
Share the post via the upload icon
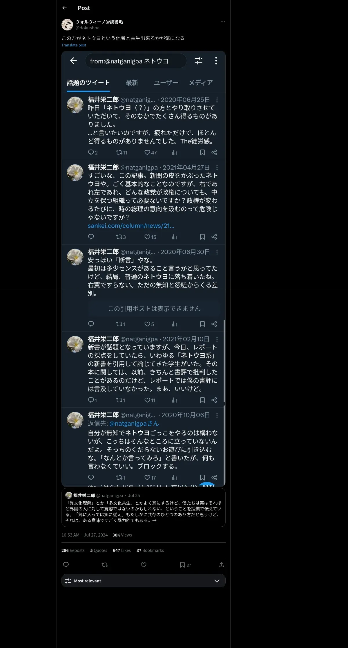221,564
